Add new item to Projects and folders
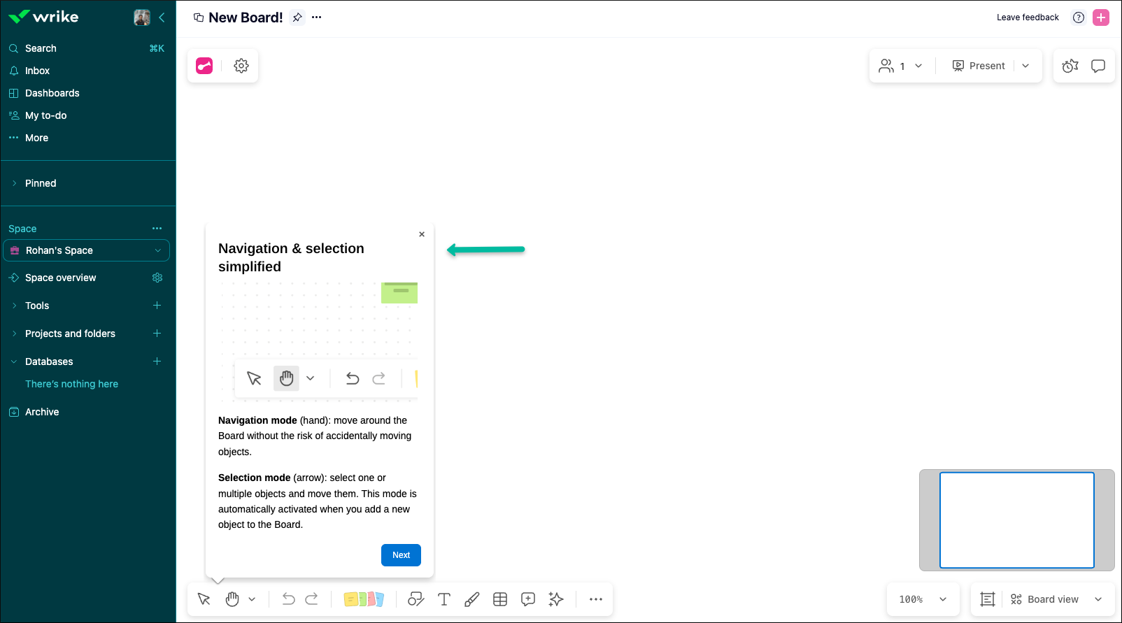Image resolution: width=1122 pixels, height=623 pixels. tap(157, 334)
